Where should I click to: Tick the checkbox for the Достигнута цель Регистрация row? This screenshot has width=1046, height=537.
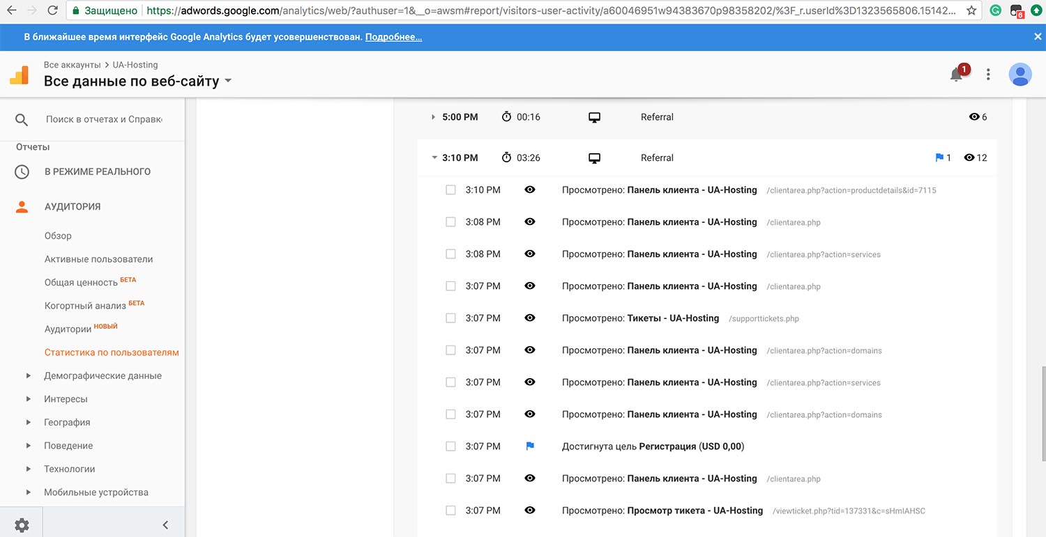(450, 446)
